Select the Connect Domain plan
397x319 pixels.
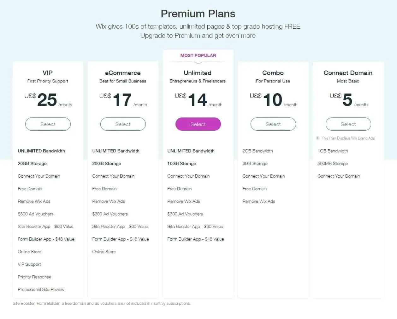tap(348, 124)
